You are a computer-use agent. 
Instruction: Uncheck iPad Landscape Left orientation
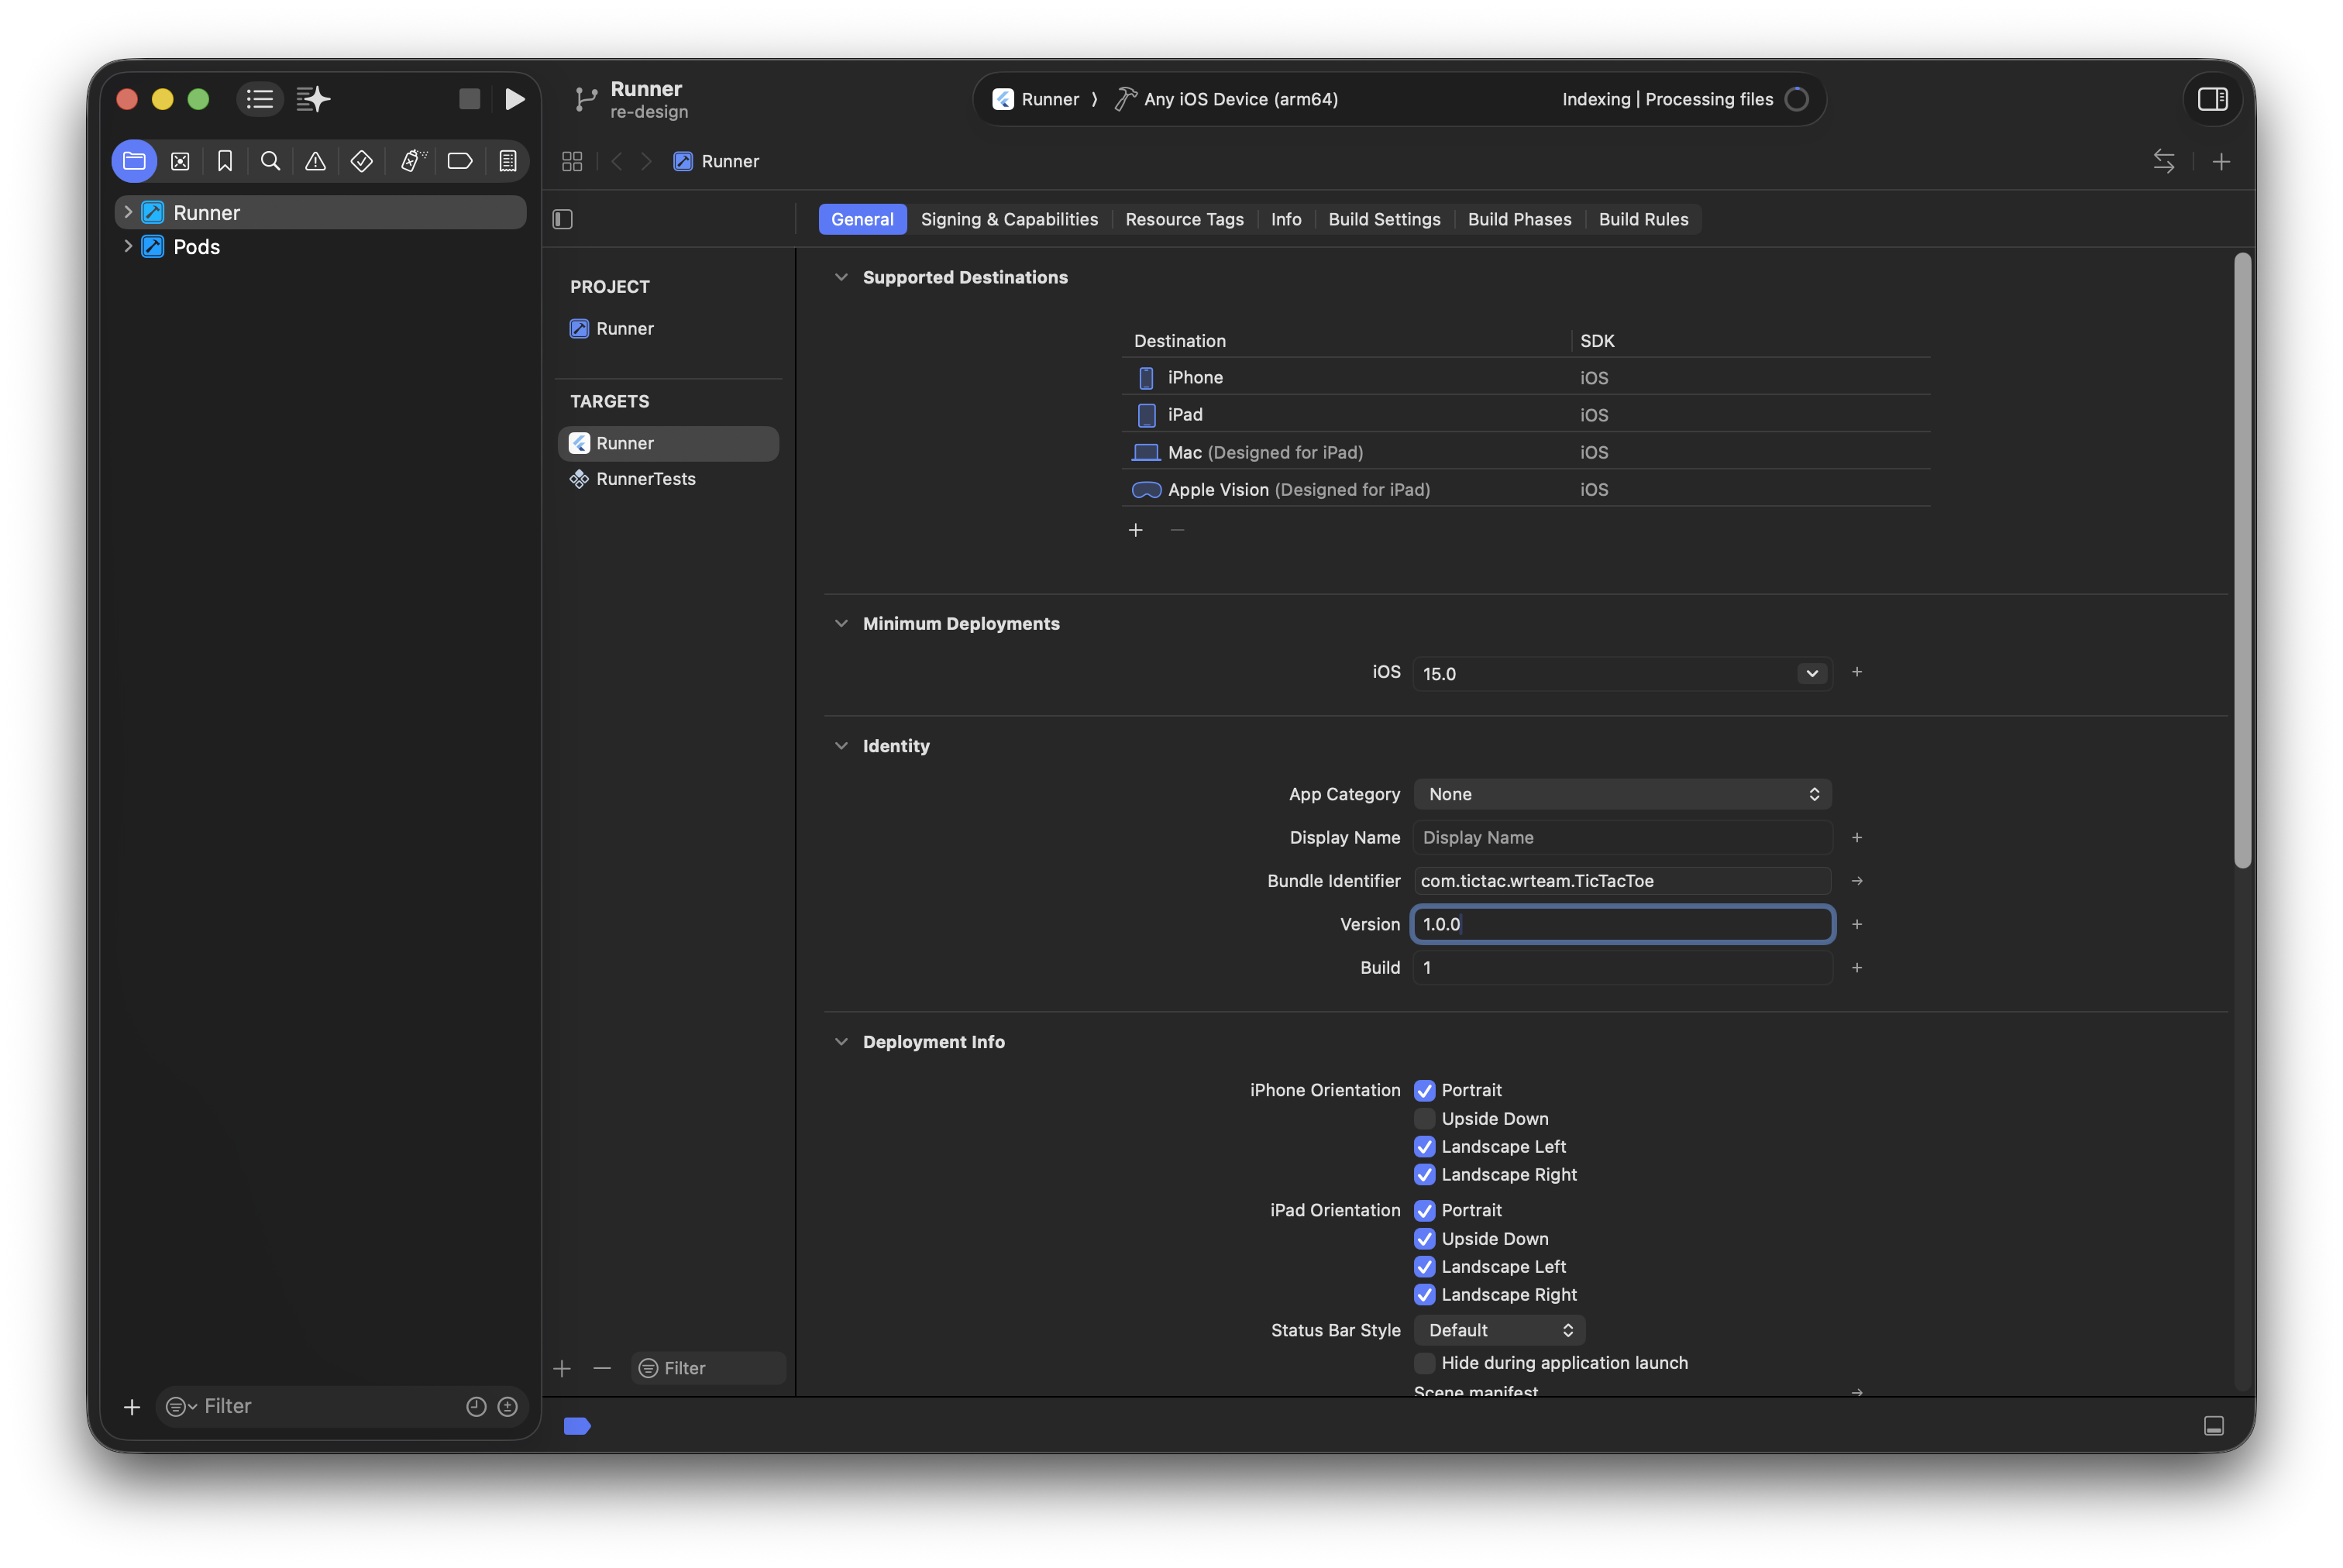[1425, 1266]
